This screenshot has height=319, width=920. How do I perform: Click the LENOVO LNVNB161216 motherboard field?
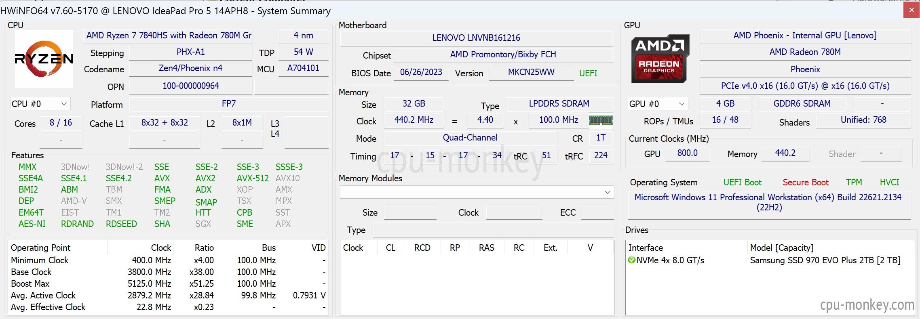tap(476, 38)
